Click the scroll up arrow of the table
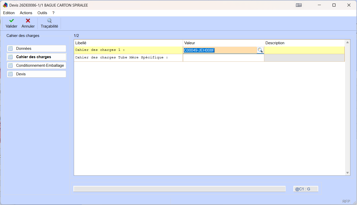This screenshot has width=357, height=205. click(x=347, y=42)
